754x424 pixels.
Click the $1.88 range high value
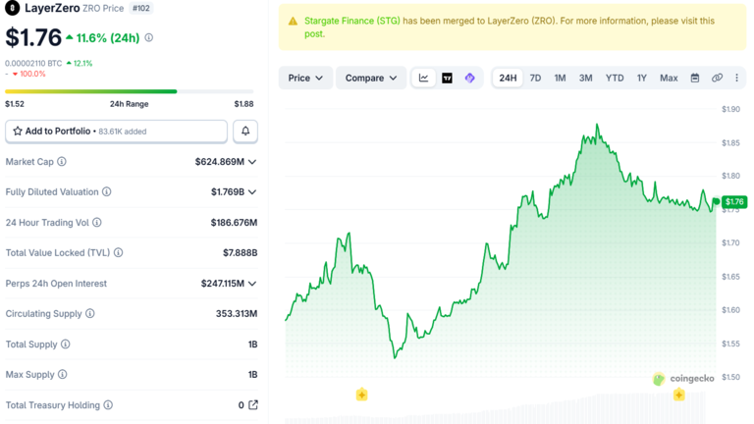click(x=243, y=104)
